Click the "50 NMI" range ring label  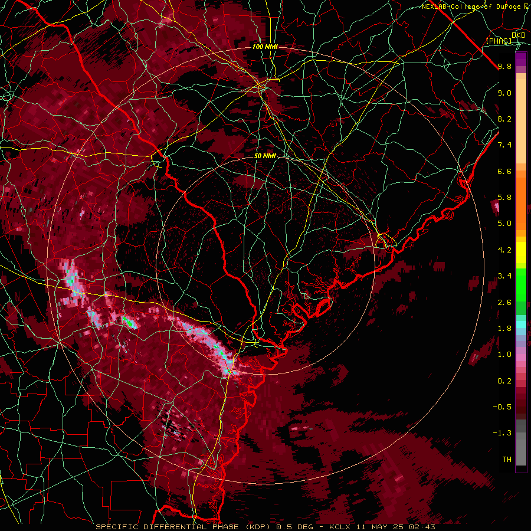point(265,156)
